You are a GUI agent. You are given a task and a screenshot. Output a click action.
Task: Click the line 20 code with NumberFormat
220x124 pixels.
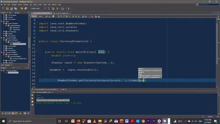pyautogui.click(x=102, y=80)
